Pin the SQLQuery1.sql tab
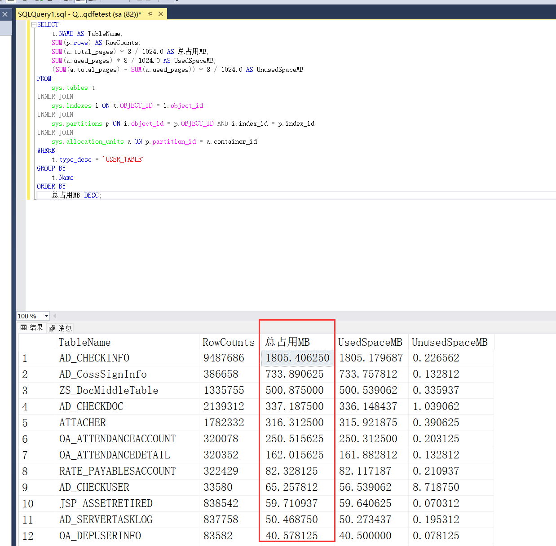Viewport: 556px width, 546px height. click(x=150, y=14)
